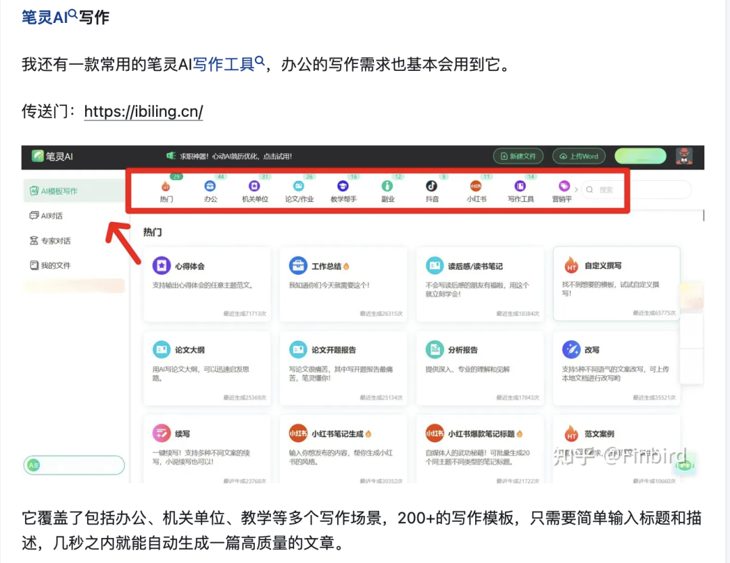This screenshot has width=730, height=563.
Task: Click the green button beside the avatar
Action: click(x=640, y=156)
